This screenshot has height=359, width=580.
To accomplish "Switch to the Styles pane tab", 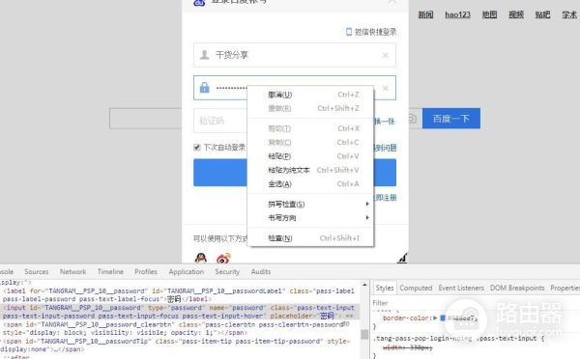I will pyautogui.click(x=385, y=288).
